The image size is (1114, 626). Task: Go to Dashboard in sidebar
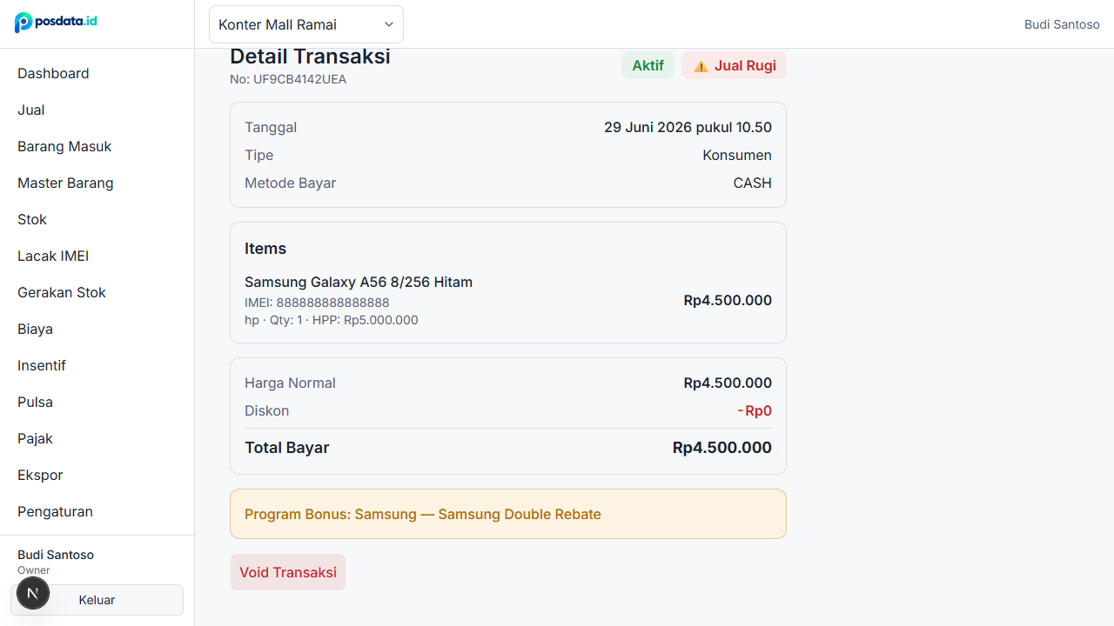tap(53, 73)
